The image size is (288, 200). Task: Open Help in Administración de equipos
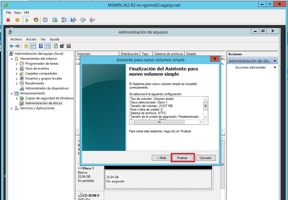click(40, 46)
